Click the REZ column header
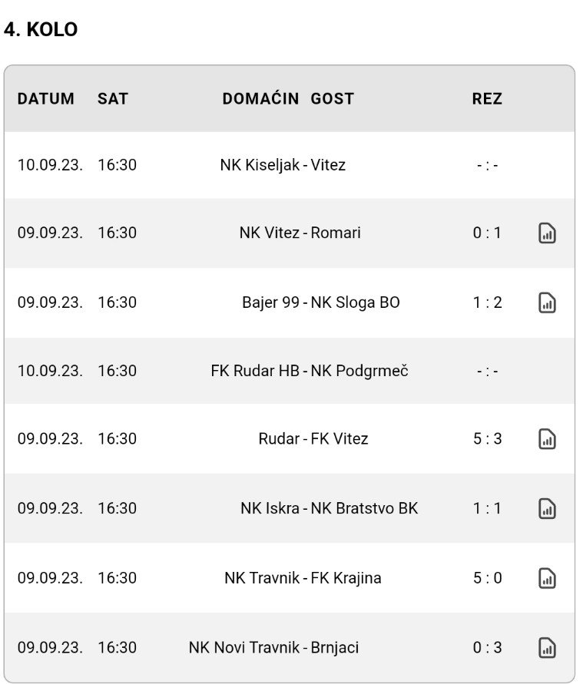This screenshot has height=684, width=583. (487, 98)
